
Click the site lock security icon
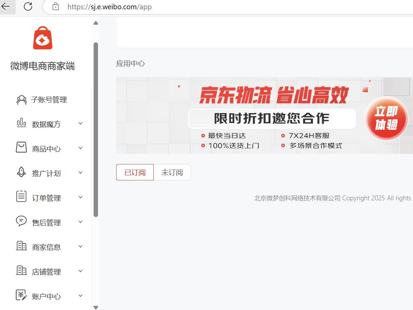(56, 6)
